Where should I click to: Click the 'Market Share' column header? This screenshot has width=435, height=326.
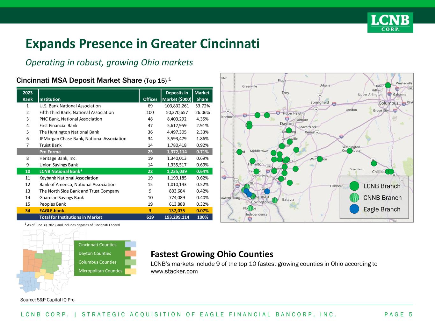(202, 96)
